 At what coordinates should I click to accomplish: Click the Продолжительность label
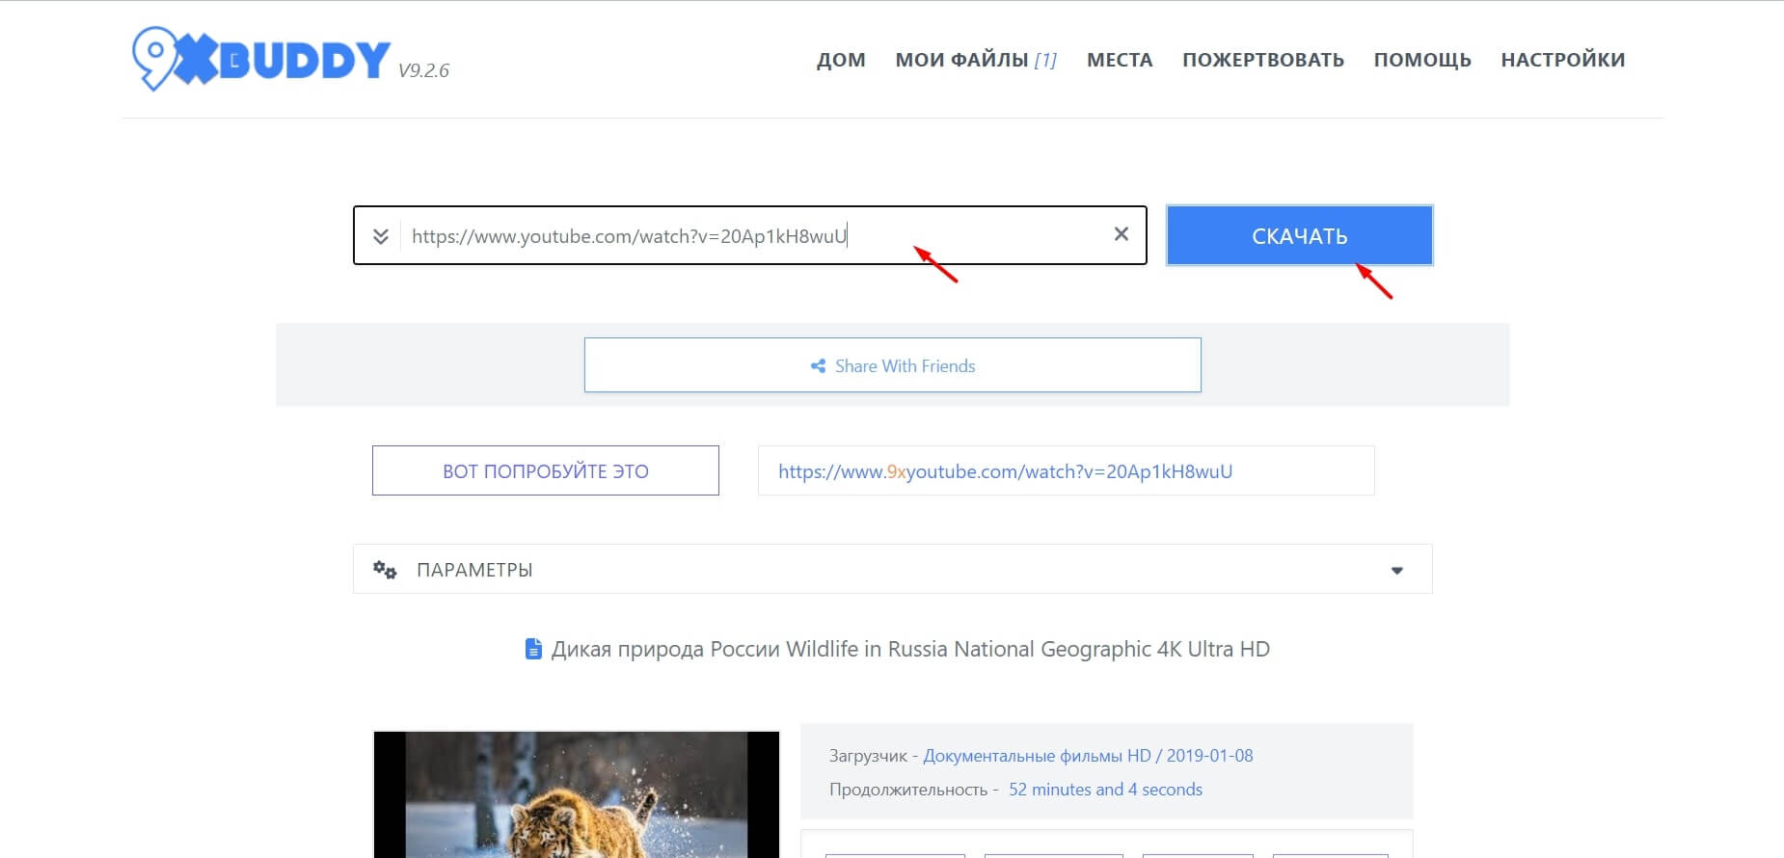tap(907, 790)
